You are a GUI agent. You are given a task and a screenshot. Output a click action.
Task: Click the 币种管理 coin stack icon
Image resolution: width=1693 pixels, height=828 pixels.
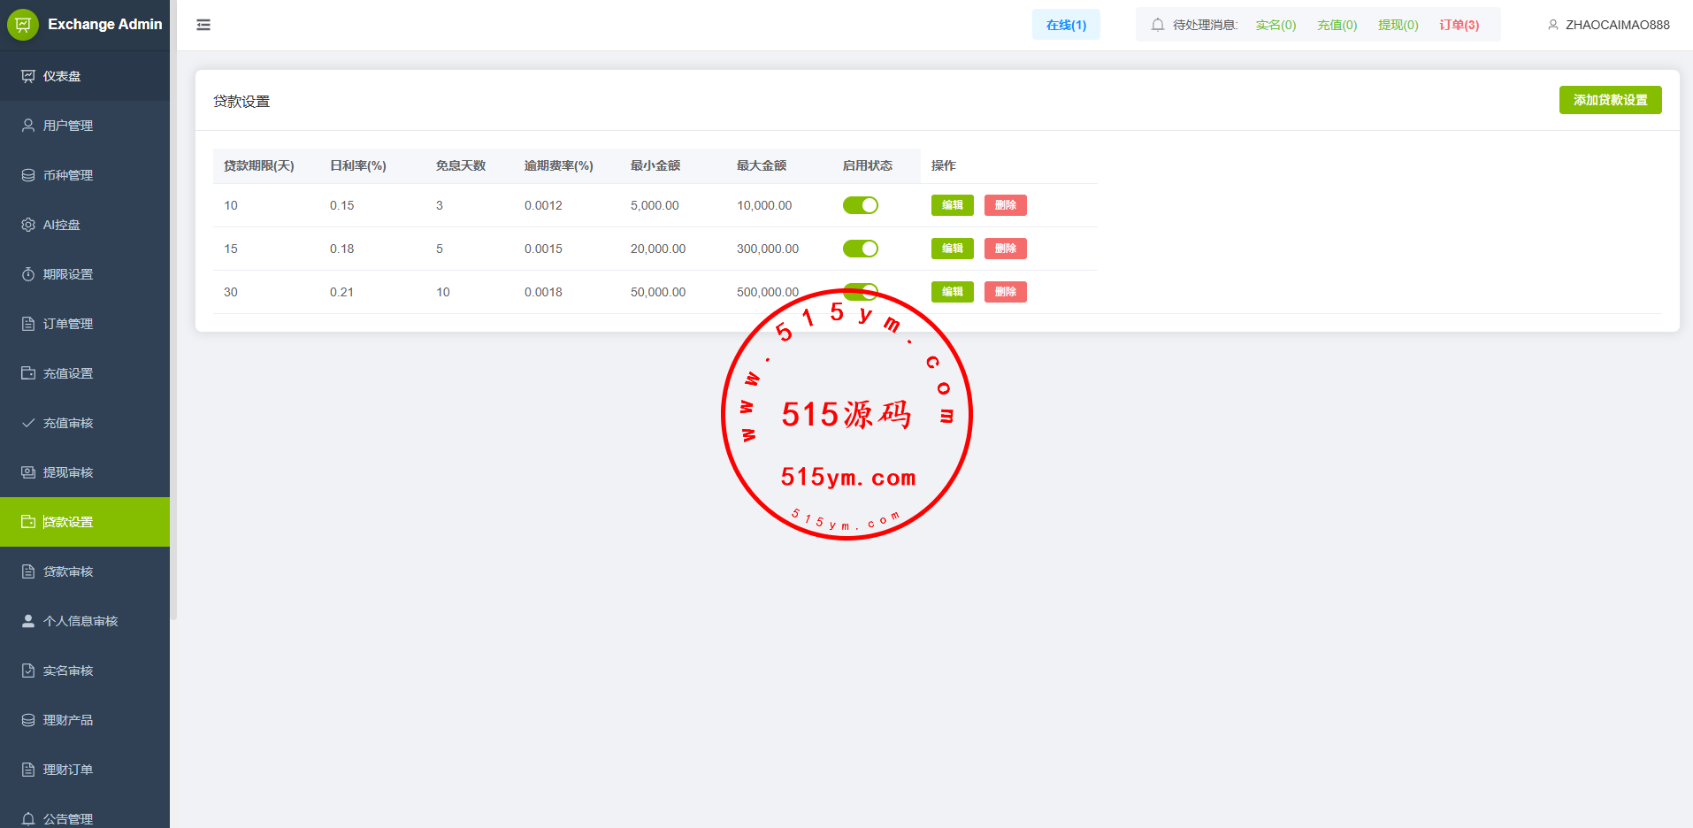click(x=28, y=175)
